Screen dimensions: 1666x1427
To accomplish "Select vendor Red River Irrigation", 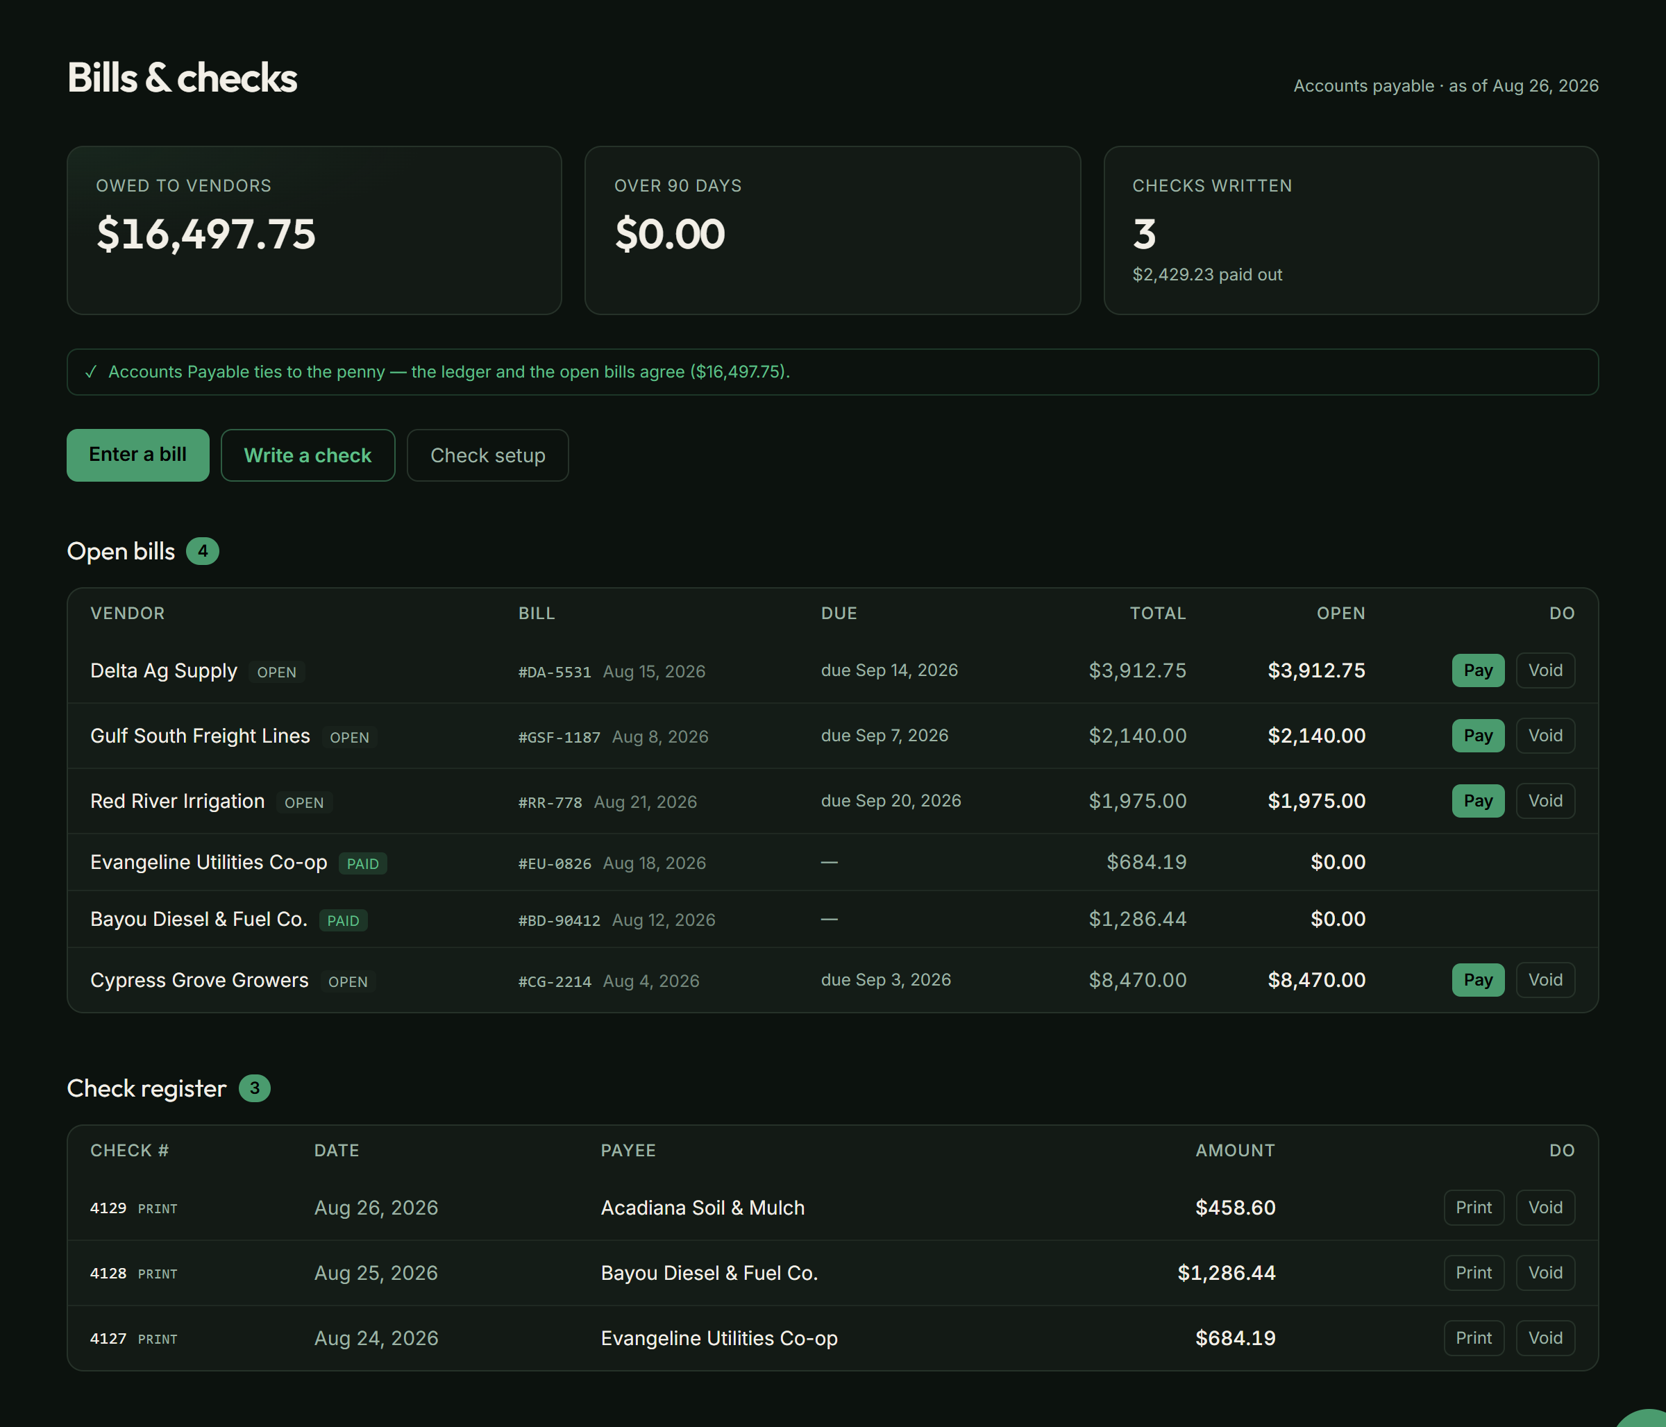I will (x=177, y=801).
